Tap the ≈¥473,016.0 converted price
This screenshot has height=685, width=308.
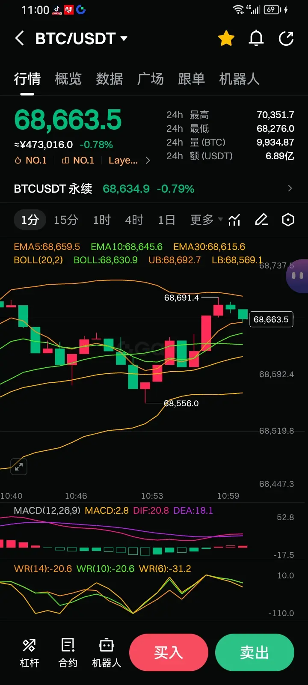[43, 145]
